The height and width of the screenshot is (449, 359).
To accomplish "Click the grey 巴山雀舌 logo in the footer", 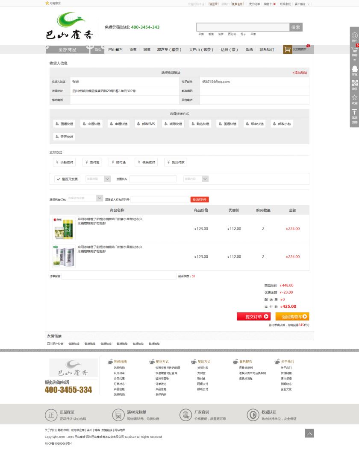I will tap(74, 367).
